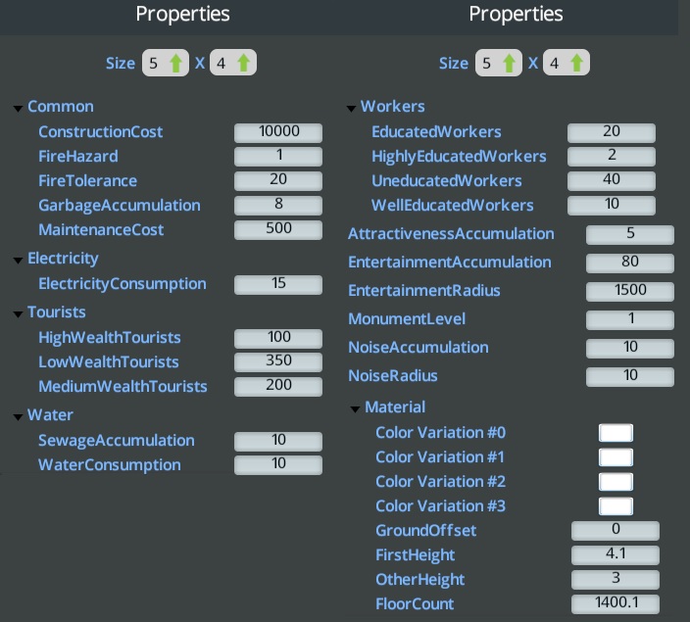Pick Color Variation #0 swatch
The width and height of the screenshot is (690, 622).
click(x=616, y=433)
